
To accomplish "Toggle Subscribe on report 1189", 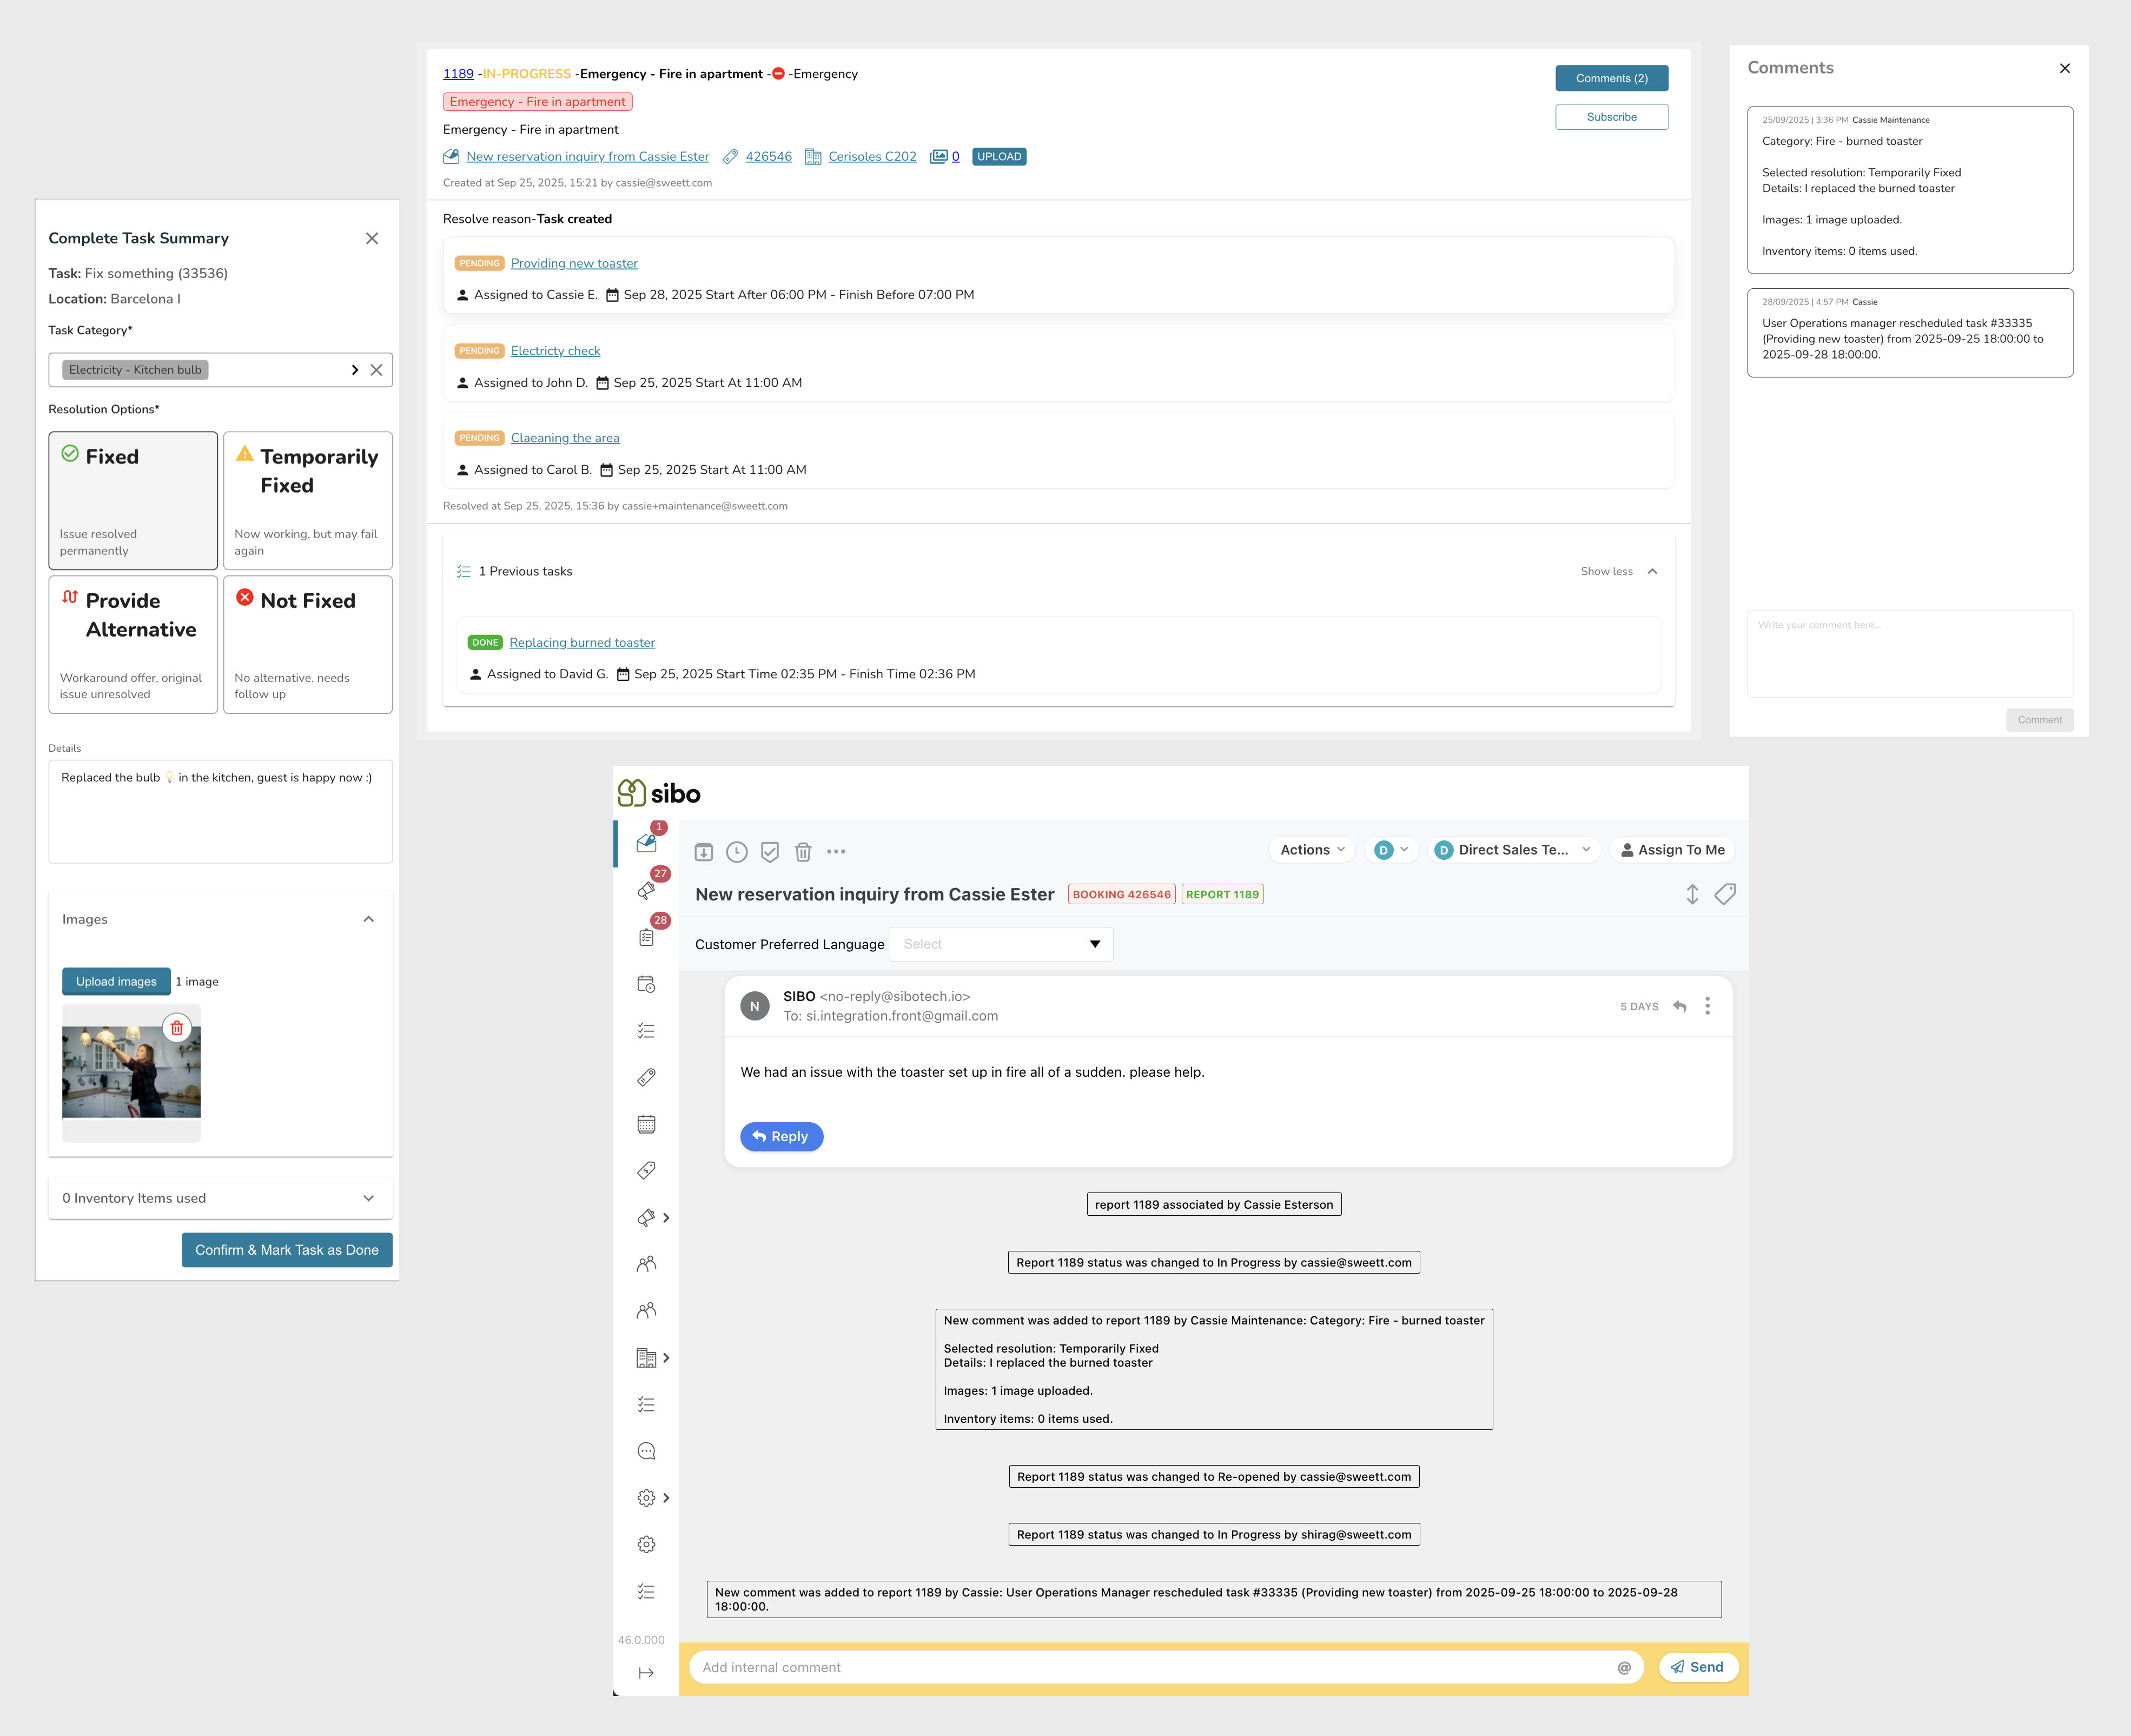I will tap(1611, 117).
